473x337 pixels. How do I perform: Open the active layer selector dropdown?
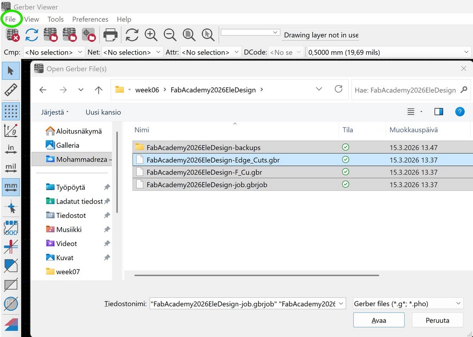(x=250, y=32)
